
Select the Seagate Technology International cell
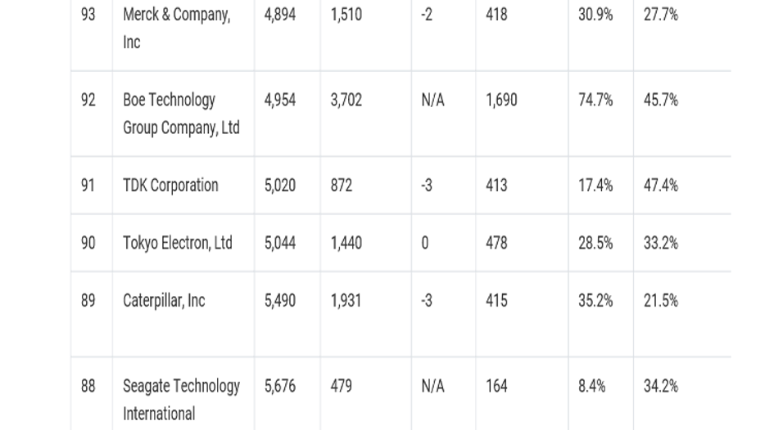(x=181, y=399)
